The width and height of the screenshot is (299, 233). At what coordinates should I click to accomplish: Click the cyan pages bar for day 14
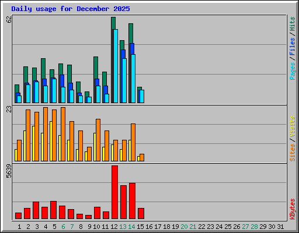tap(133, 79)
